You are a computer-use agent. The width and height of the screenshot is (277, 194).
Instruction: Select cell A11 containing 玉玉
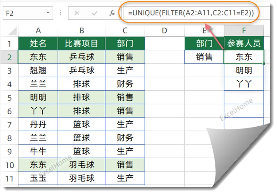[x=38, y=178]
